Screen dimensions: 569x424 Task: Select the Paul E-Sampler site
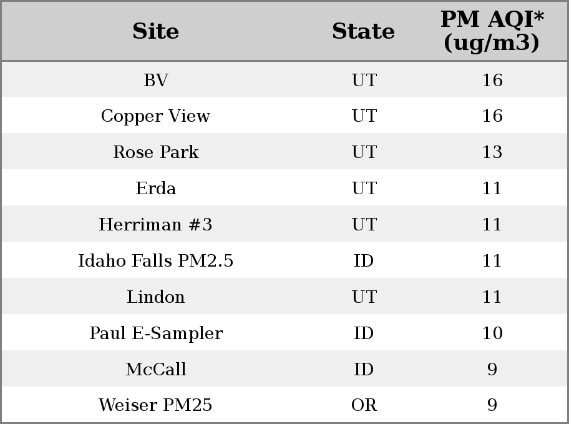coord(156,333)
